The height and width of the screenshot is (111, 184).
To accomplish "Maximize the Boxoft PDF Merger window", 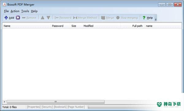I will (170, 5).
